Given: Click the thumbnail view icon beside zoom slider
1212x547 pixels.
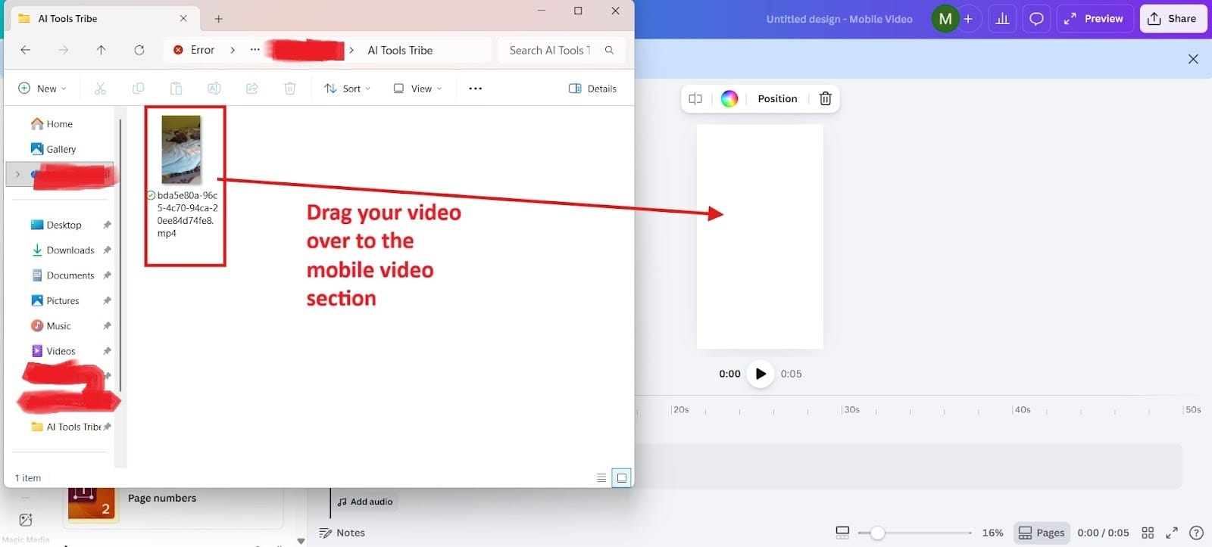Looking at the screenshot, I should [842, 533].
